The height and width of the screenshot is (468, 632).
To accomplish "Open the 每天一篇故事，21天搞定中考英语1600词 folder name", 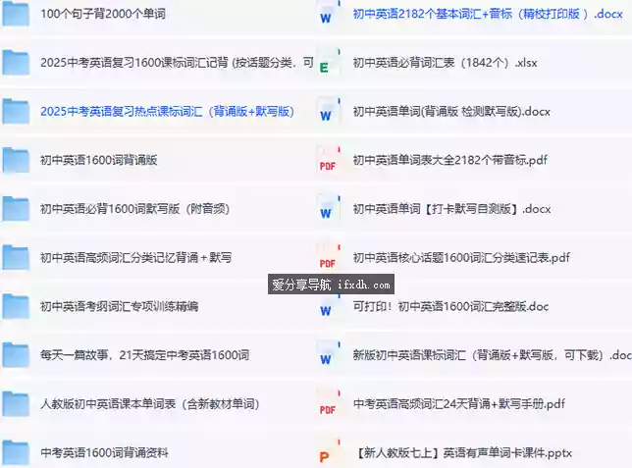I will [x=144, y=354].
